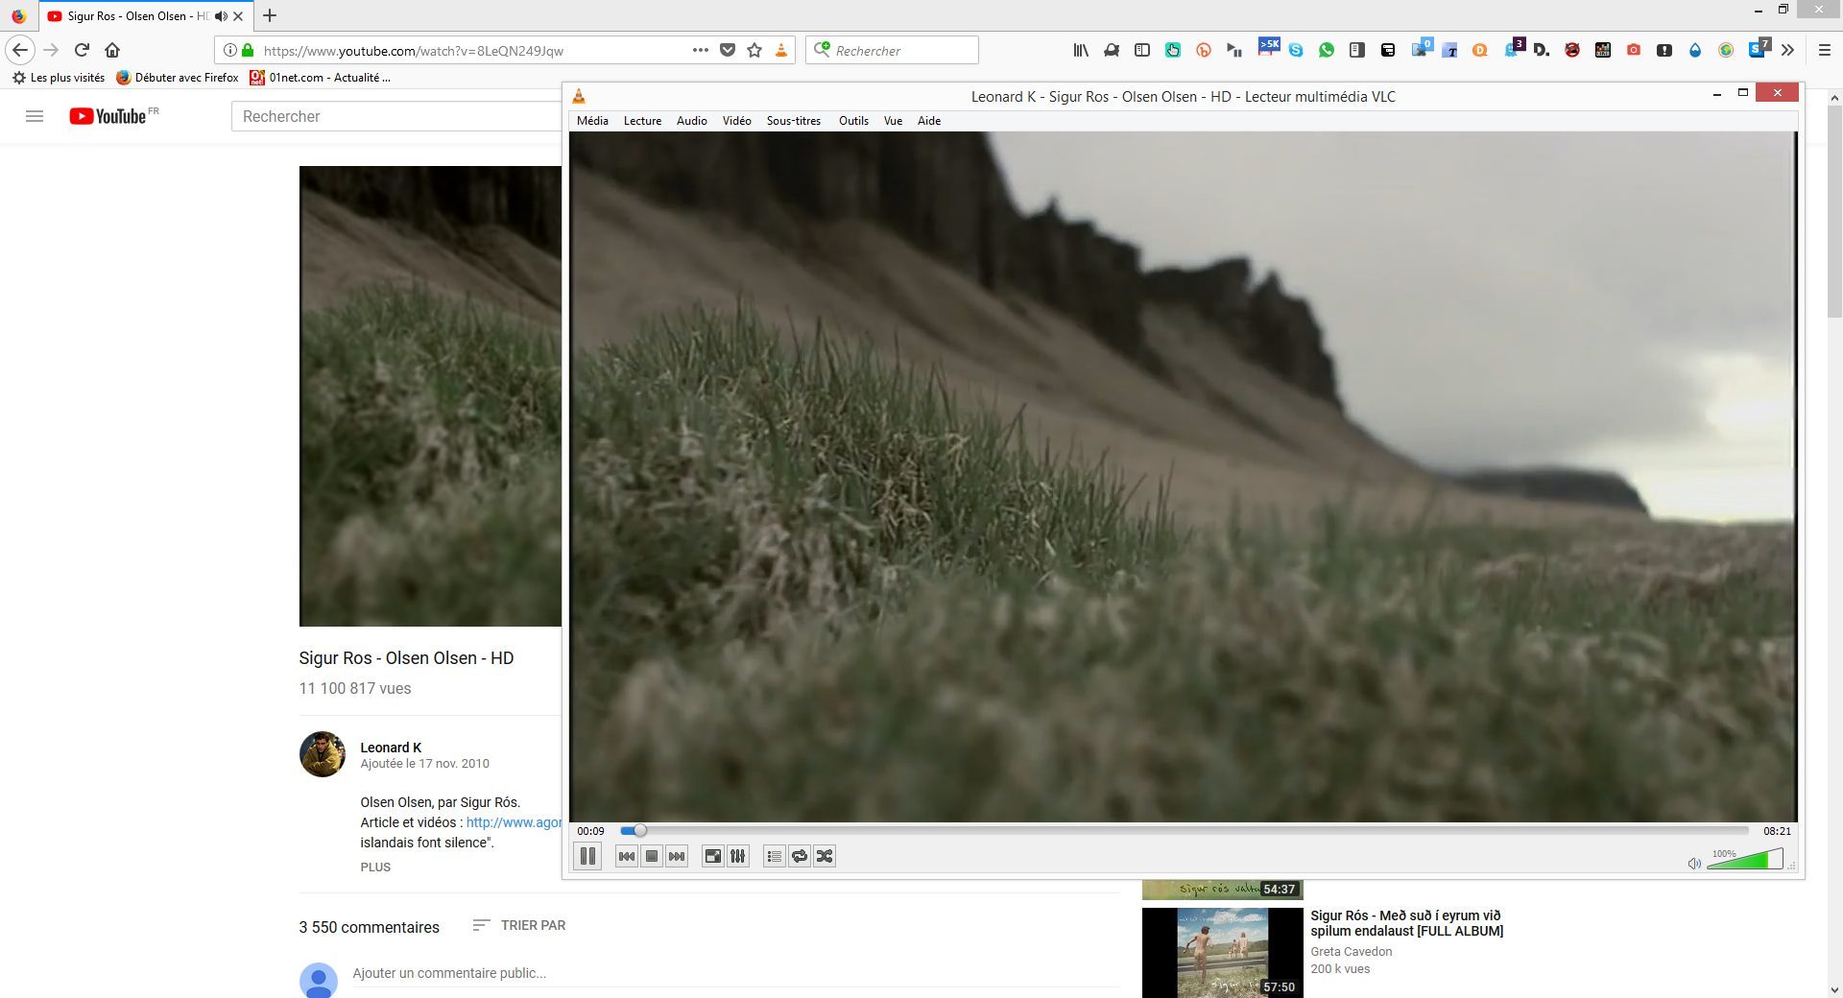
Task: Open Débuter avec Firefox bookmark
Action: [x=178, y=78]
